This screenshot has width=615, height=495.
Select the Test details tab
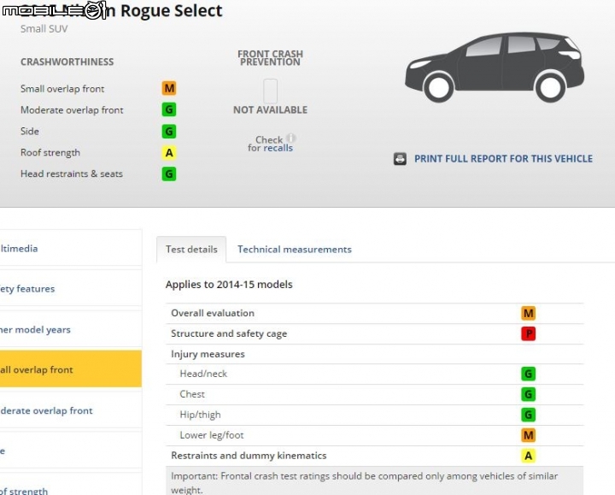click(x=191, y=250)
